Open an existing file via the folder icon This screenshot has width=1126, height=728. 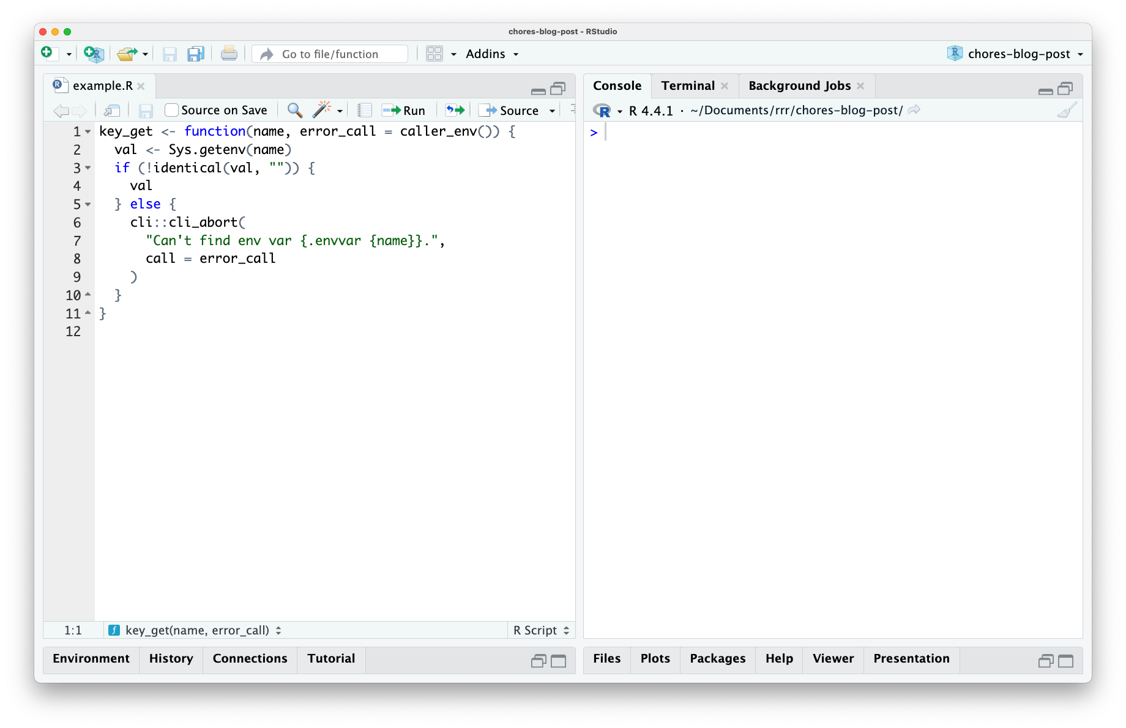point(127,53)
